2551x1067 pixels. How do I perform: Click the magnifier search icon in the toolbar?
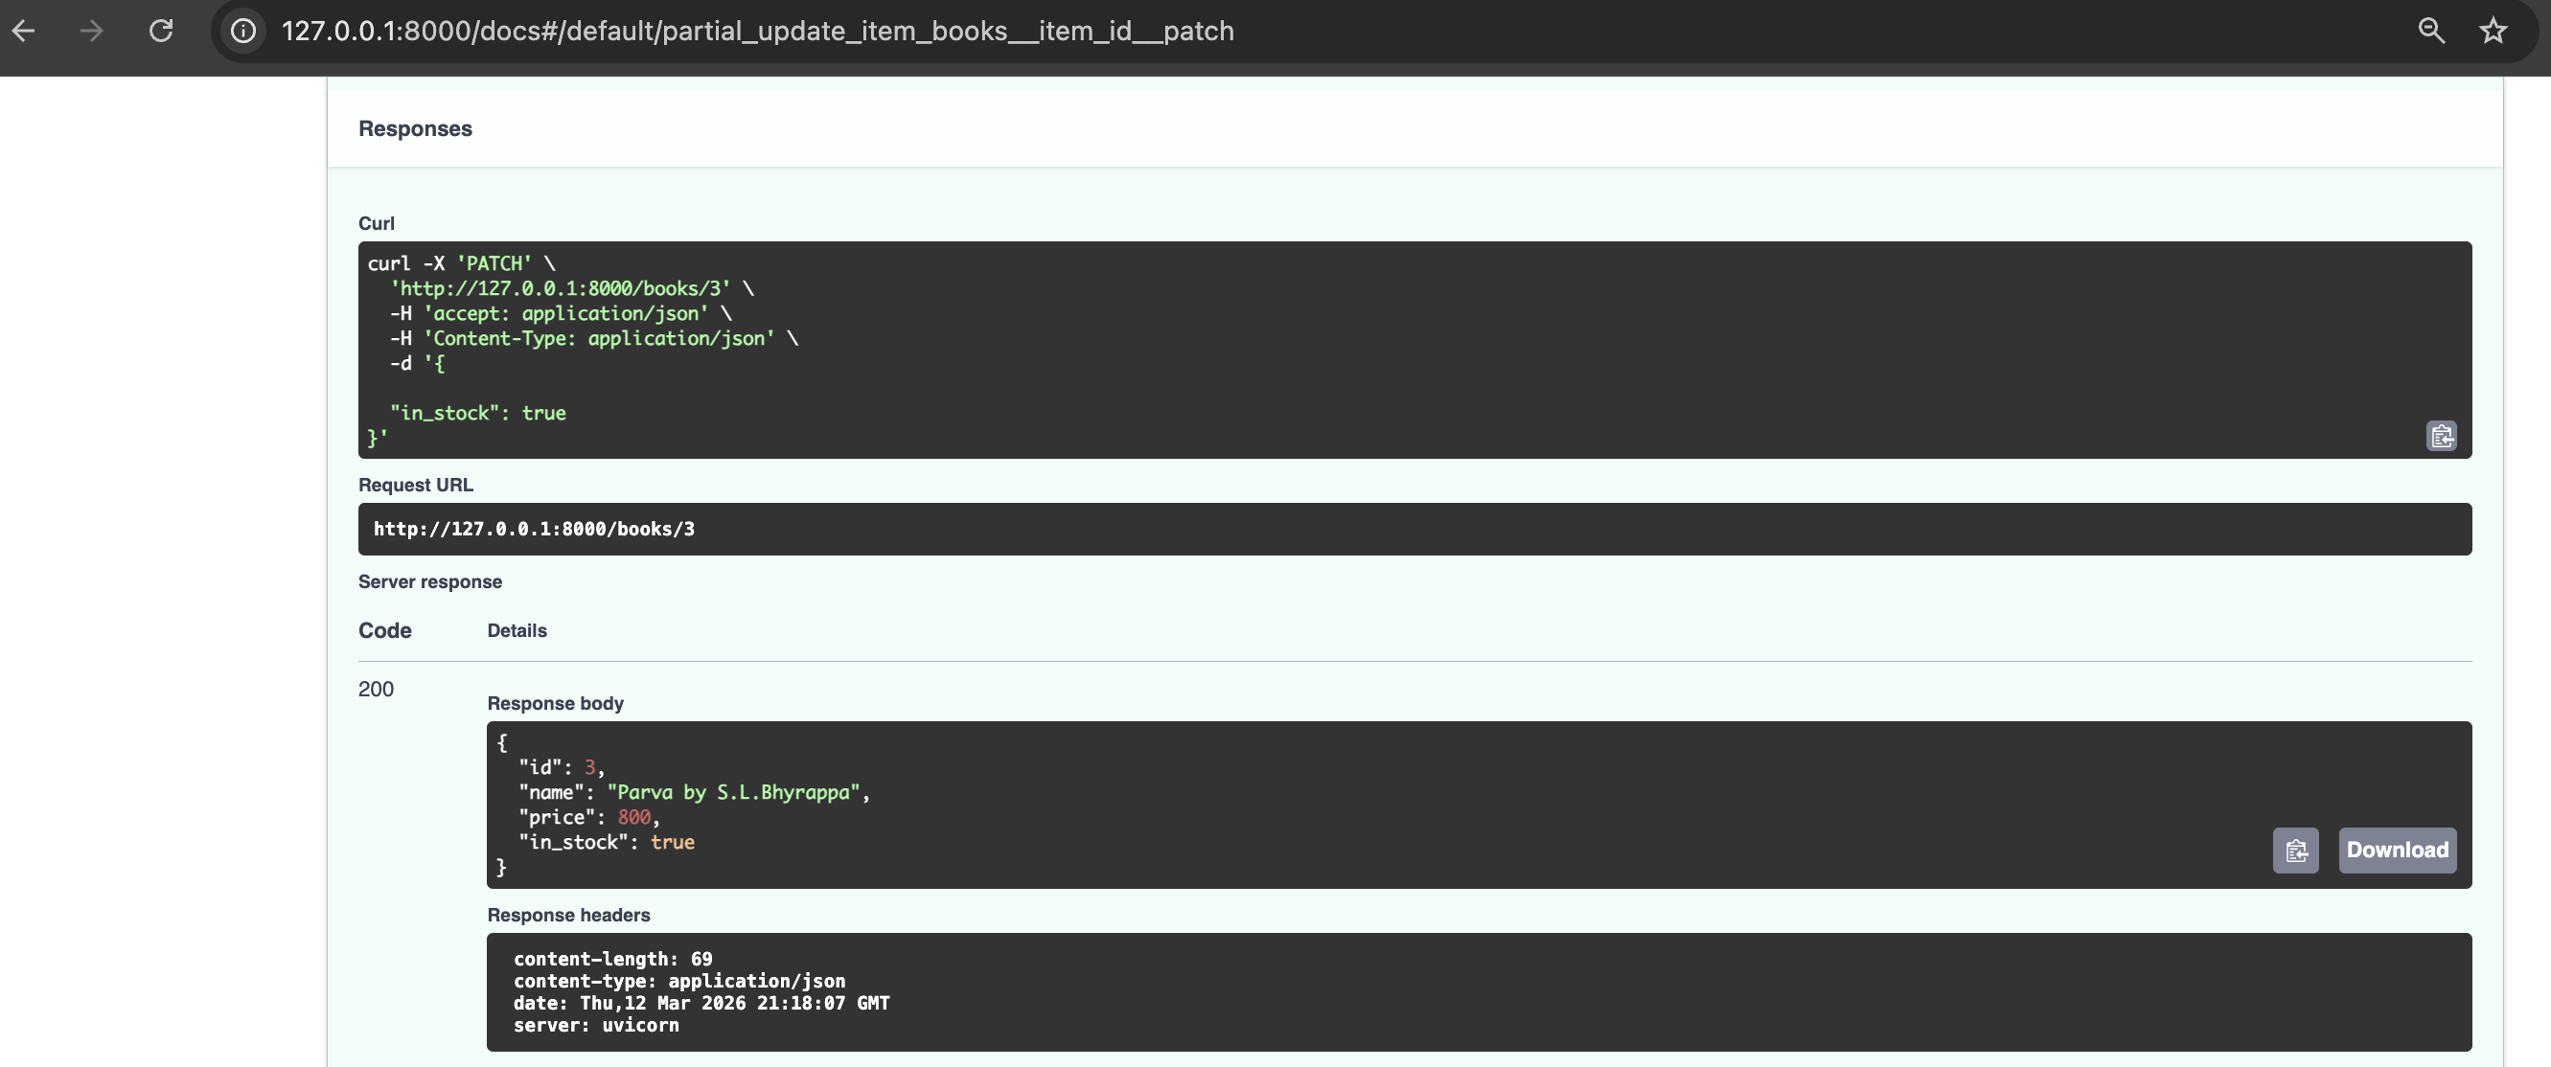coord(2431,31)
